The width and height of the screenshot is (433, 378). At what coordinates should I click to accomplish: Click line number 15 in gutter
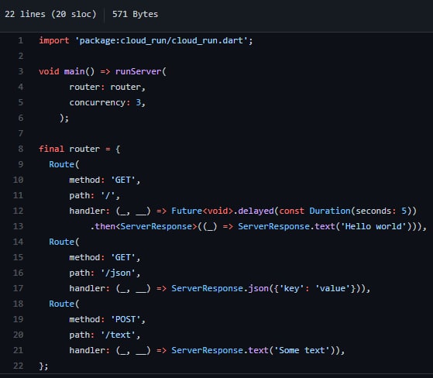[x=19, y=257]
